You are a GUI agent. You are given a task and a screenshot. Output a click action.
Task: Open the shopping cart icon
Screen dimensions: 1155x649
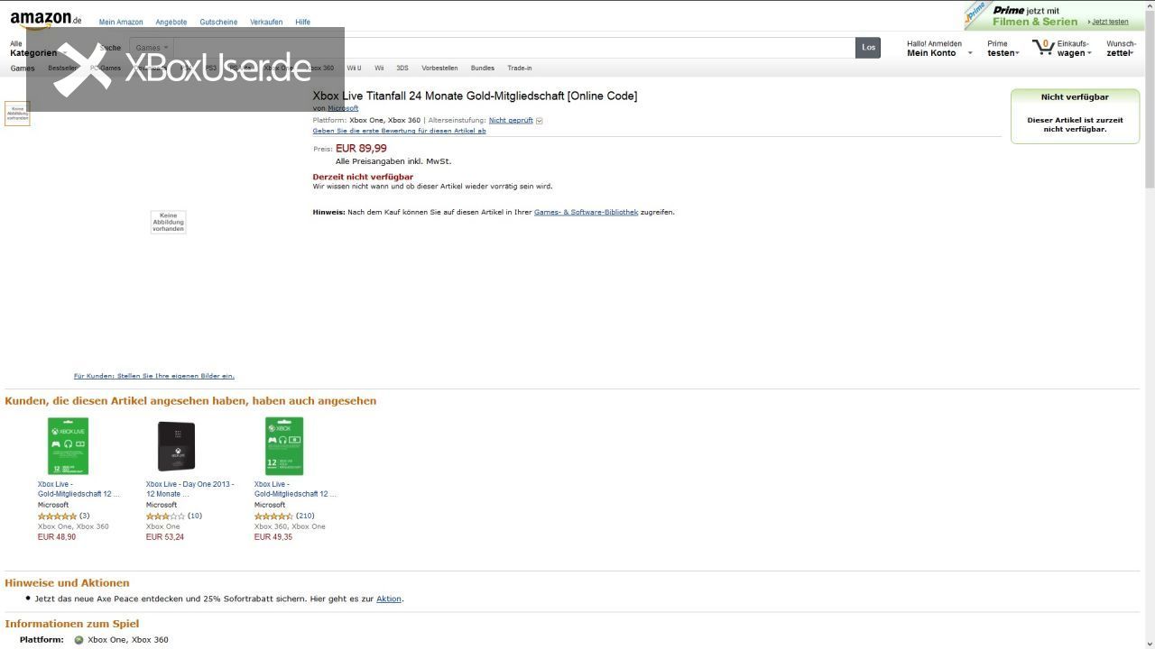(x=1043, y=47)
